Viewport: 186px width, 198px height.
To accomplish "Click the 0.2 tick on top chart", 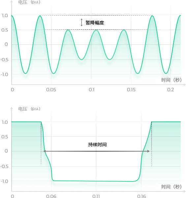I will (x=170, y=90).
